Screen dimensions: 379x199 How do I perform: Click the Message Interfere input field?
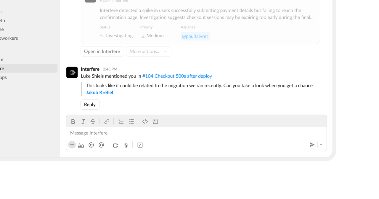click(x=196, y=133)
